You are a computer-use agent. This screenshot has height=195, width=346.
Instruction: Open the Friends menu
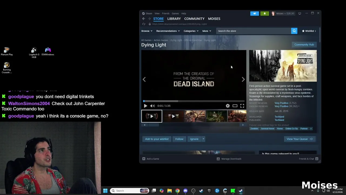click(166, 13)
